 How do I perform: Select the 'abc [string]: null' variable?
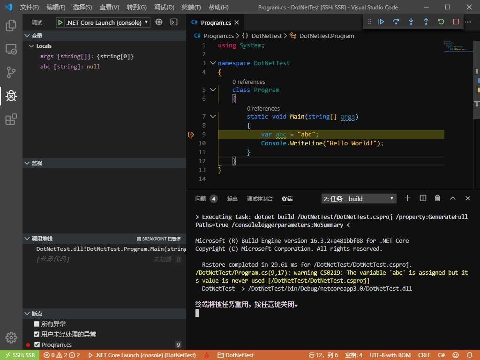(x=70, y=67)
